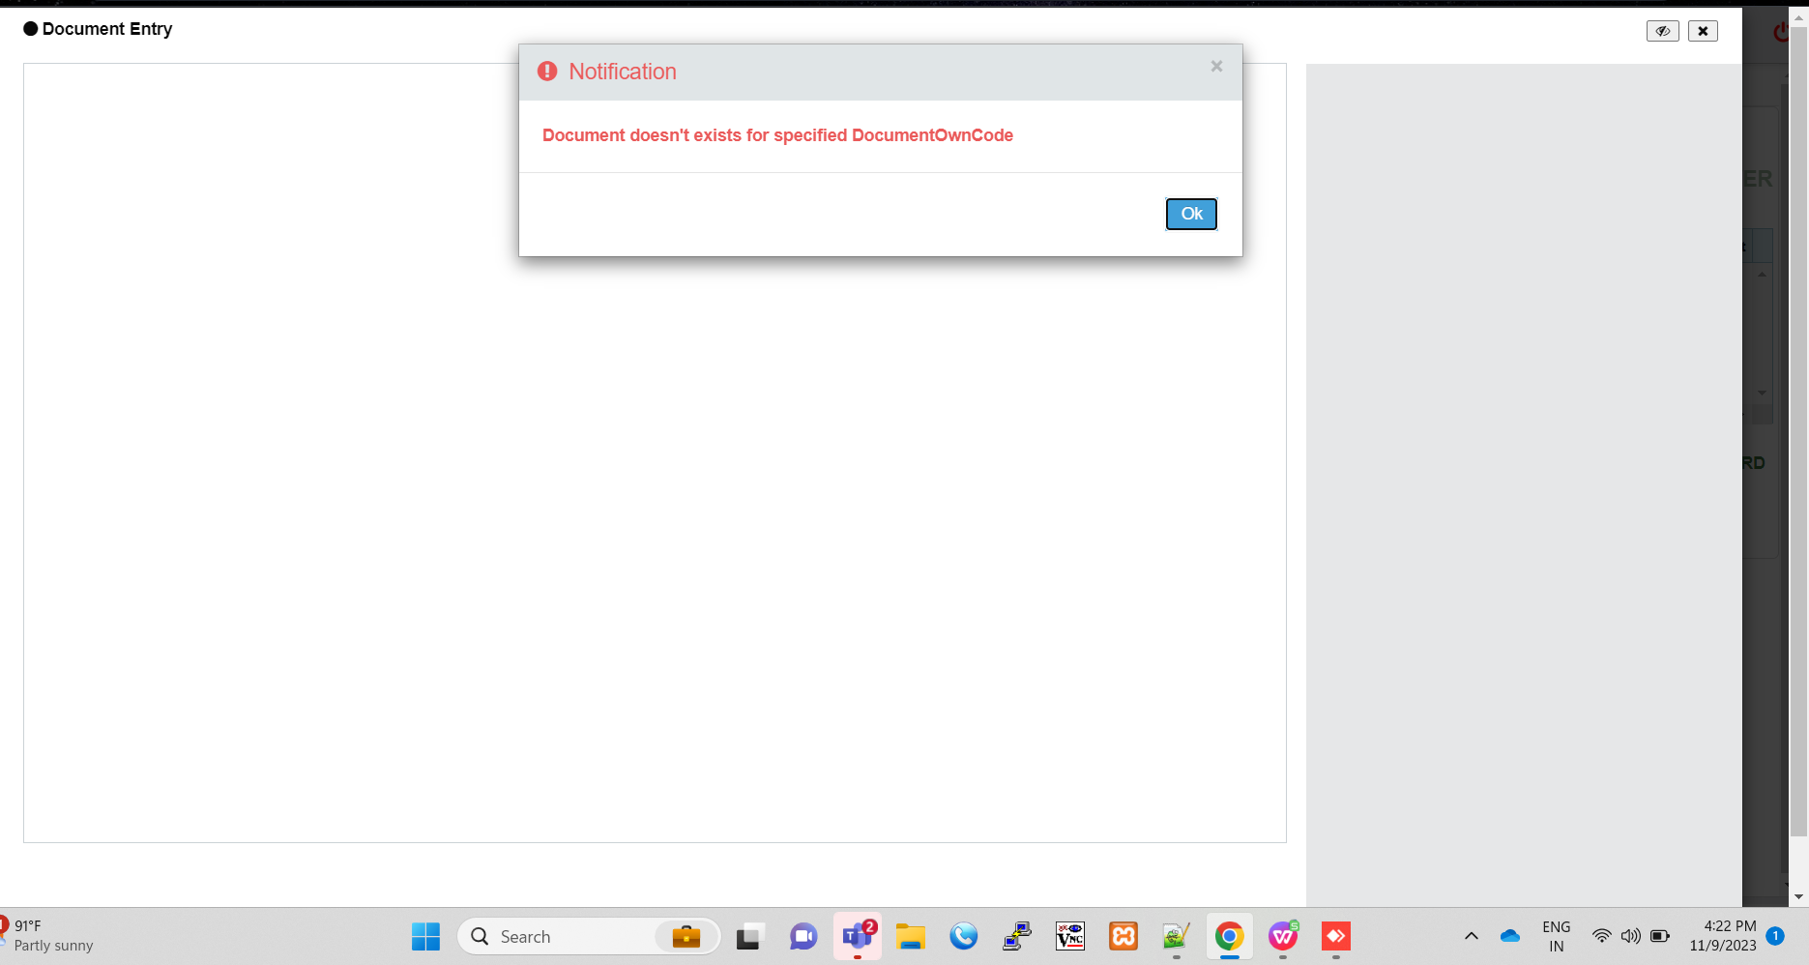Click the error message text about DocumentOwnCode
Image resolution: width=1809 pixels, height=965 pixels.
coord(777,135)
